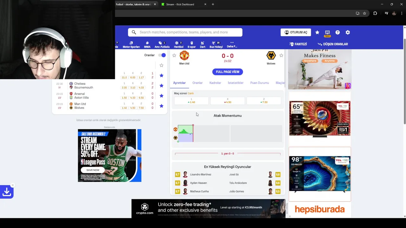Viewport: 406px width, 228px height.
Task: Switch to the Kadrolar tab
Action: tap(215, 83)
